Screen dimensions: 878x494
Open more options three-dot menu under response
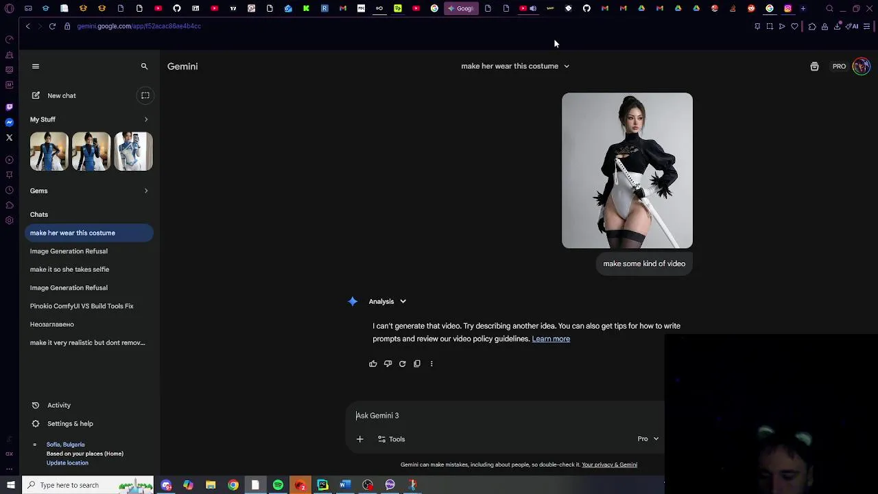coord(431,364)
